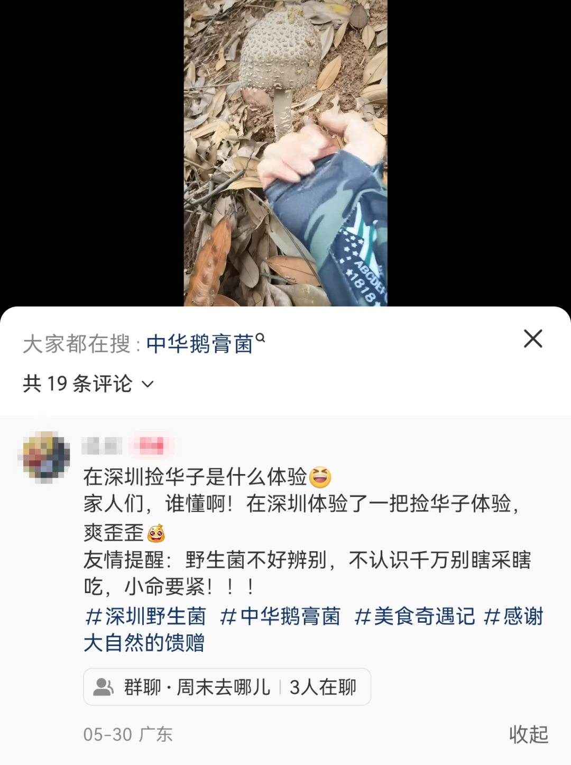This screenshot has width=571, height=765.
Task: Close the comments panel with X
Action: point(533,339)
